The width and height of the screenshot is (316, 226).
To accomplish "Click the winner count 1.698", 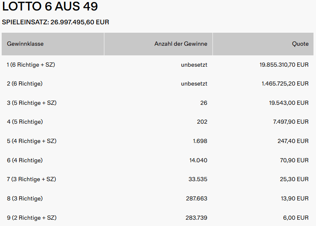I will 200,141.
